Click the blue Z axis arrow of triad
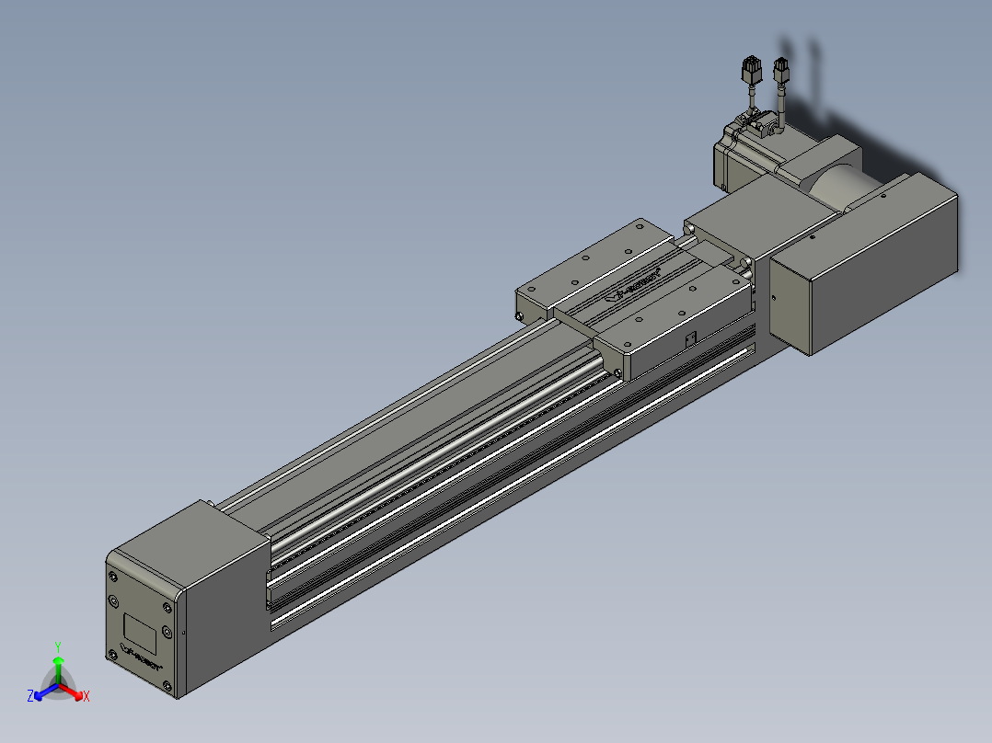Image resolution: width=992 pixels, height=743 pixels. click(40, 693)
